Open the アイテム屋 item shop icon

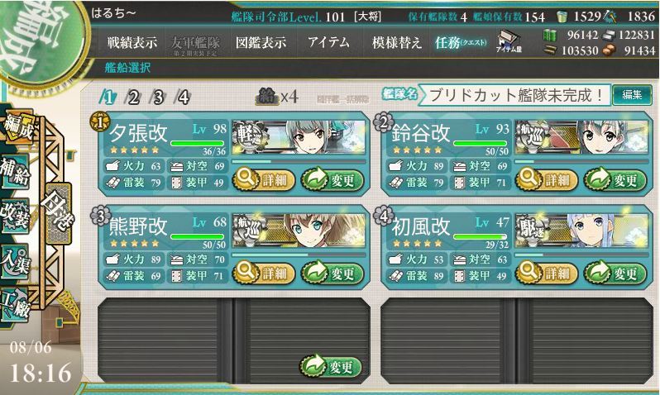[509, 41]
